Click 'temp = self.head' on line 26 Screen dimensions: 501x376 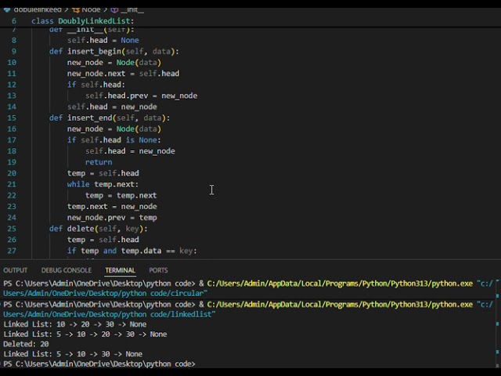coord(103,240)
